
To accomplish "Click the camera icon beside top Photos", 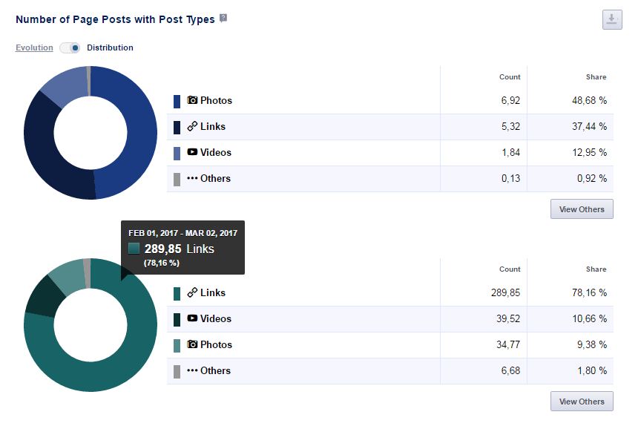I will (192, 100).
